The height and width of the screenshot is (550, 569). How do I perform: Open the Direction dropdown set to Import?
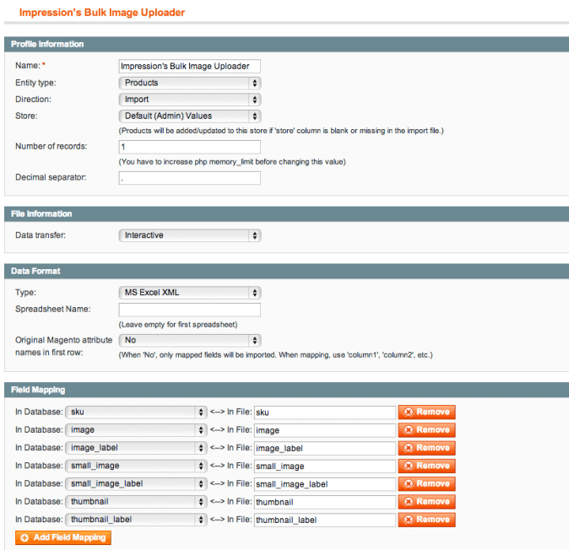pyautogui.click(x=189, y=100)
